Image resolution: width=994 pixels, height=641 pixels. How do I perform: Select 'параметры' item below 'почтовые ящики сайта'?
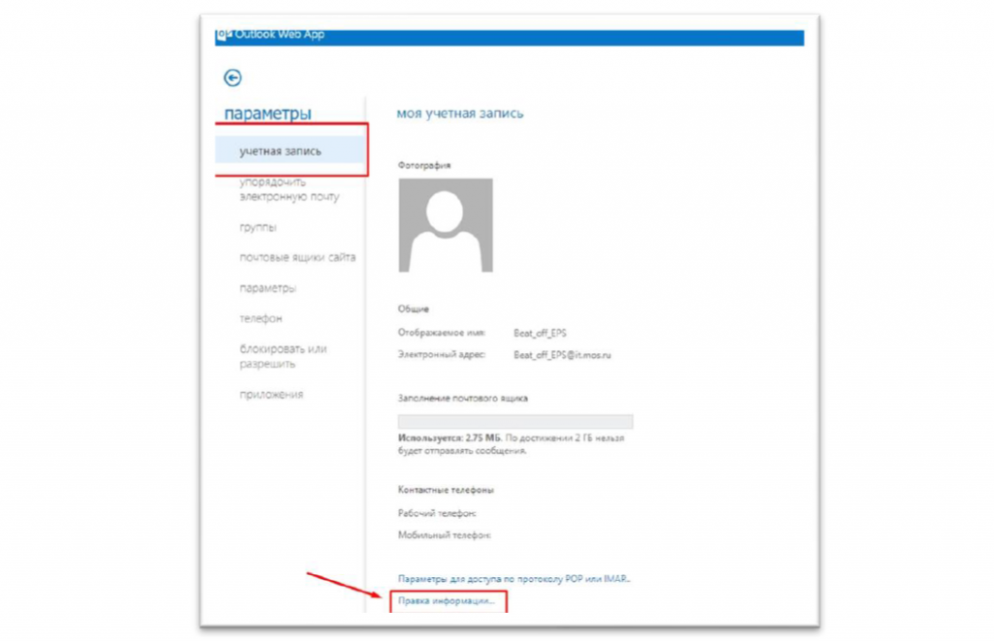coord(268,288)
